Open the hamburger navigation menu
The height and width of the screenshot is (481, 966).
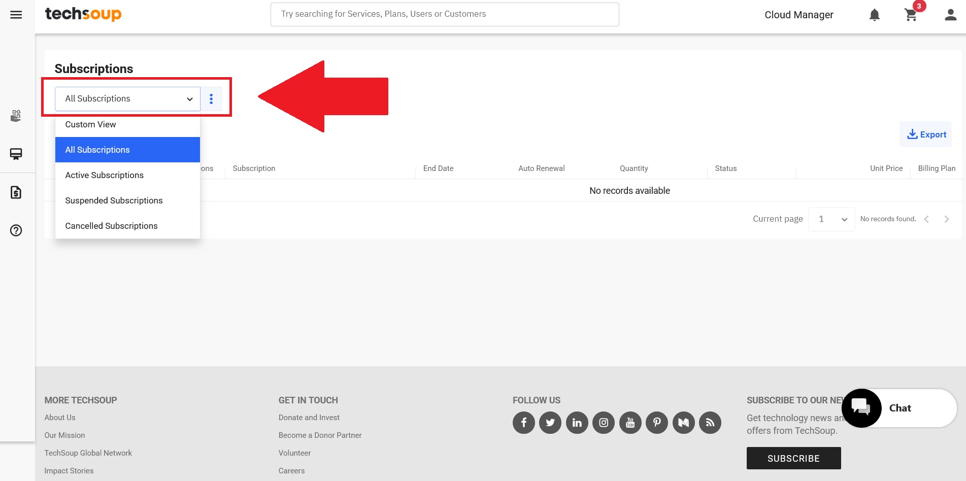[x=16, y=15]
